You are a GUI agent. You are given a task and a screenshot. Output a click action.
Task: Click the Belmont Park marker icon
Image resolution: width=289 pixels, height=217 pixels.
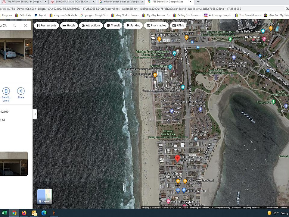click(170, 67)
